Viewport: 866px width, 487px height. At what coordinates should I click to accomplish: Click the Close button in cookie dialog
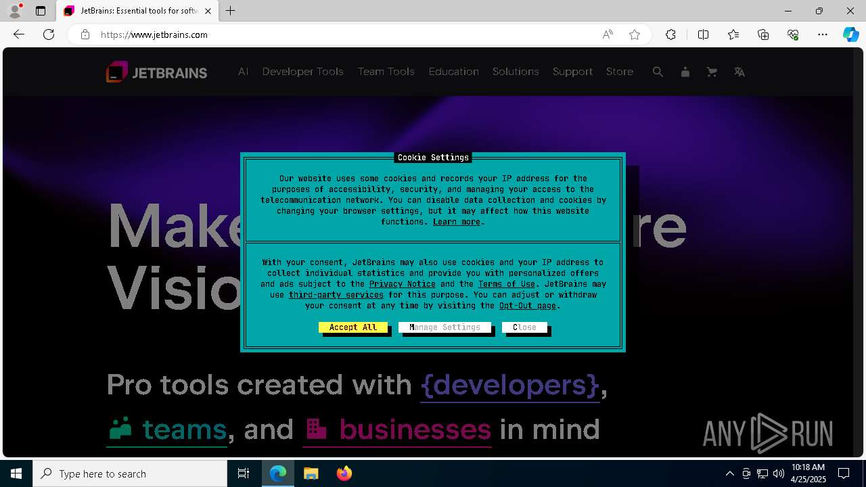[524, 327]
